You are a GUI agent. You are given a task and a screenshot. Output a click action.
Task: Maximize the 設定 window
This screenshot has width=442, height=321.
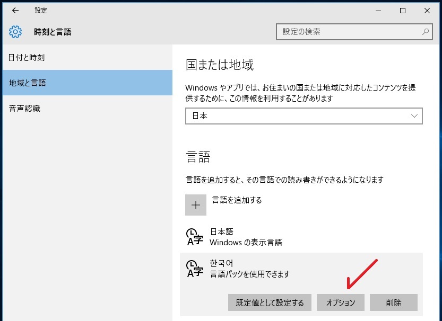[403, 11]
